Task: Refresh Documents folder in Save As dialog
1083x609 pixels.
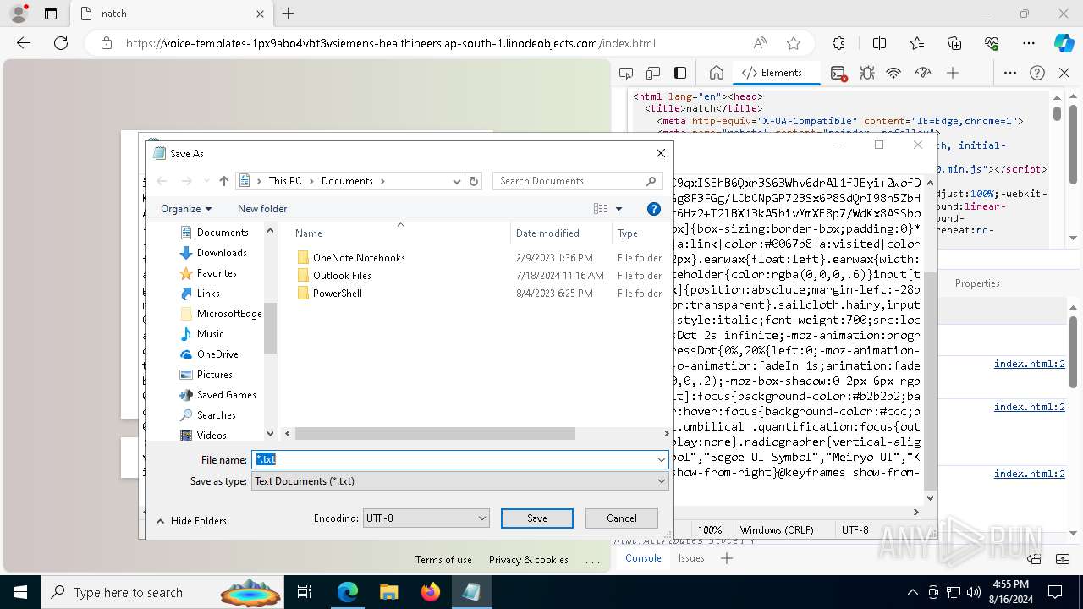Action: click(x=474, y=181)
